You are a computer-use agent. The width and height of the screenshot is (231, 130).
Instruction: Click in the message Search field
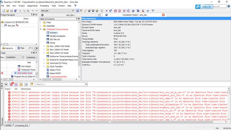(x=59, y=84)
